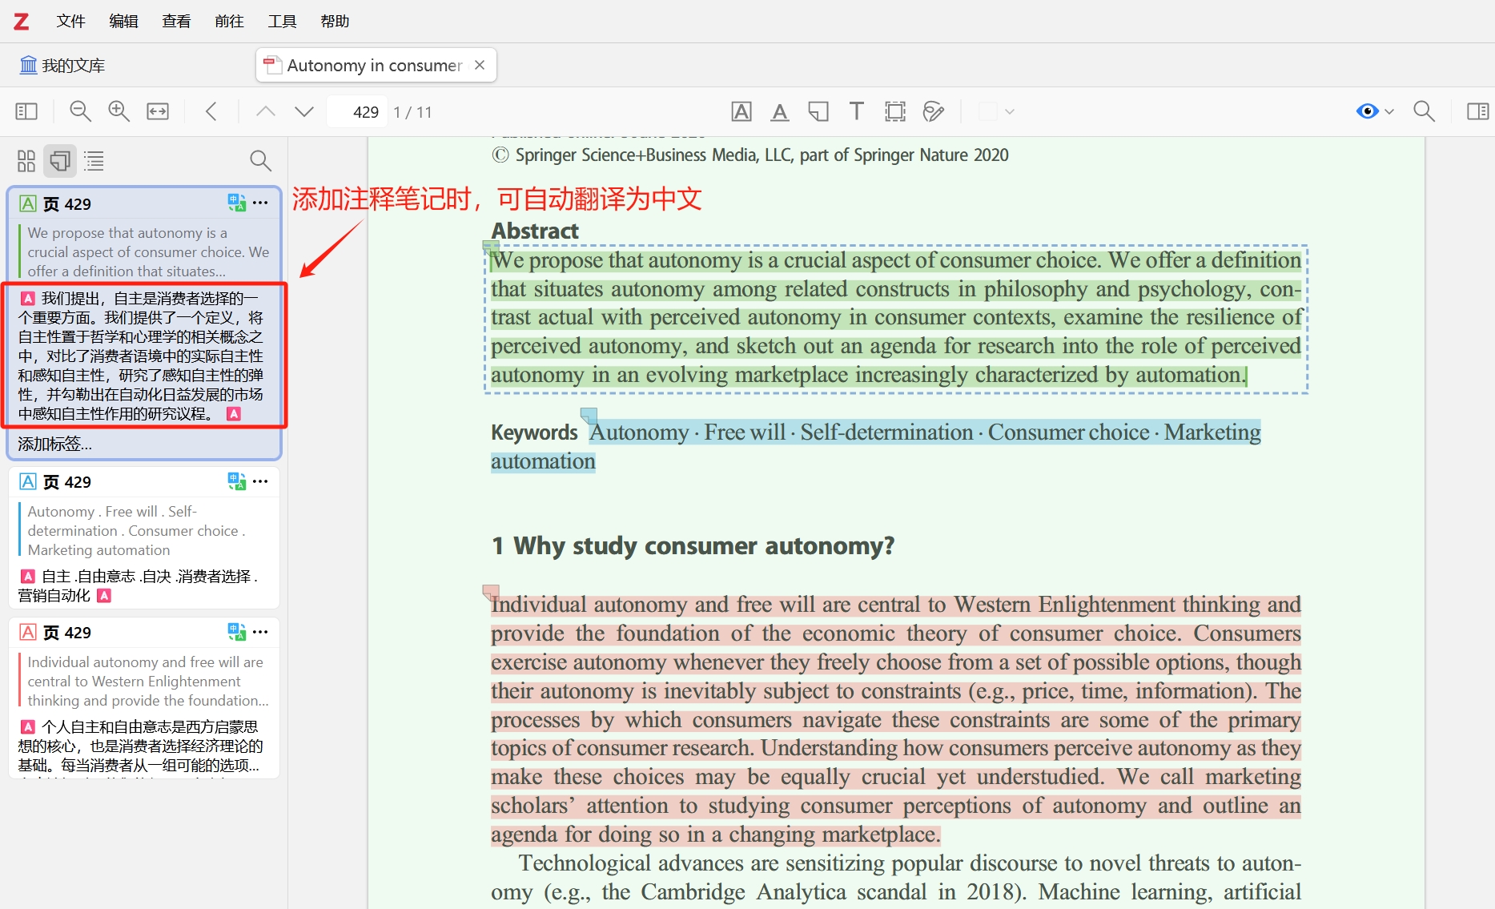Toggle the left sidebar panel
This screenshot has width=1495, height=909.
click(26, 111)
